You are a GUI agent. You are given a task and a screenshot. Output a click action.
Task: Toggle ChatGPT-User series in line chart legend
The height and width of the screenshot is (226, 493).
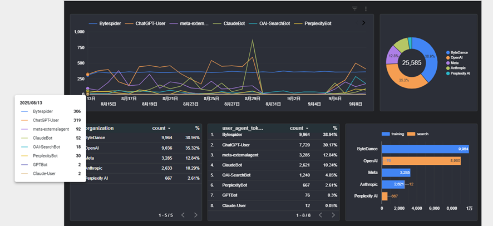148,23
